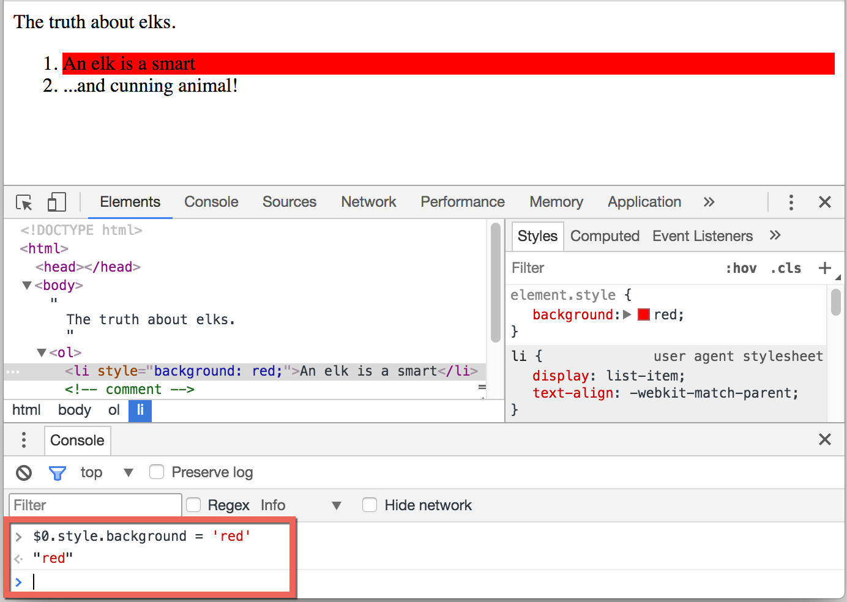The height and width of the screenshot is (602, 847).
Task: Click the .cls class editor button
Action: (786, 268)
